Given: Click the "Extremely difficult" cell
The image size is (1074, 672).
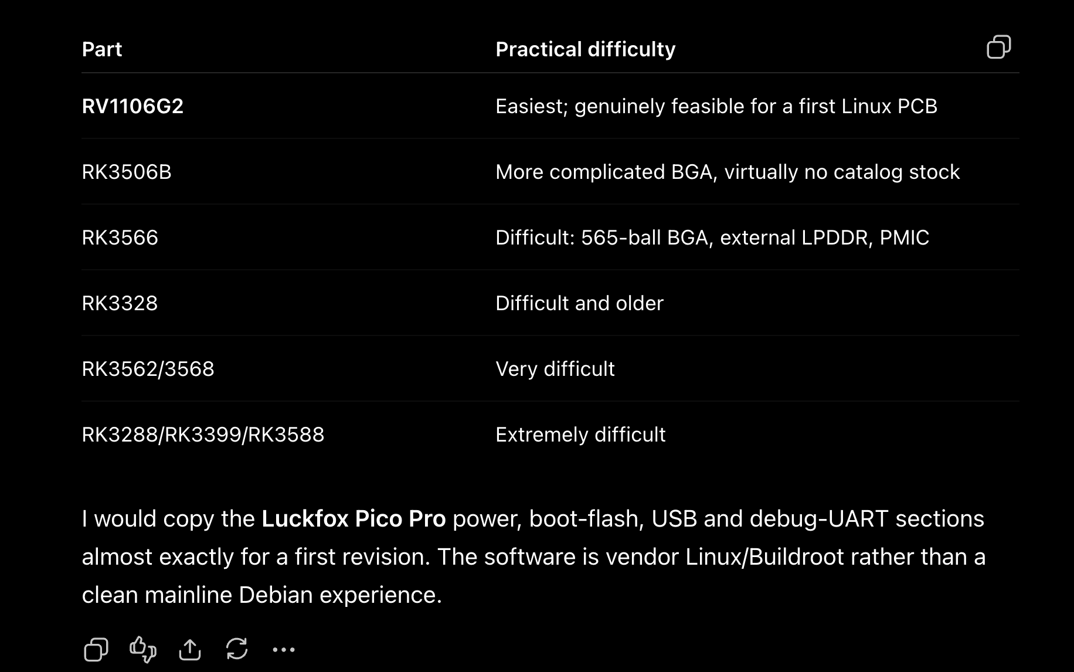Looking at the screenshot, I should (580, 435).
